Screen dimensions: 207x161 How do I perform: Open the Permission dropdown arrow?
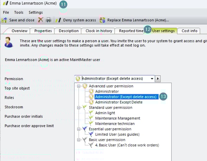[x=152, y=79]
